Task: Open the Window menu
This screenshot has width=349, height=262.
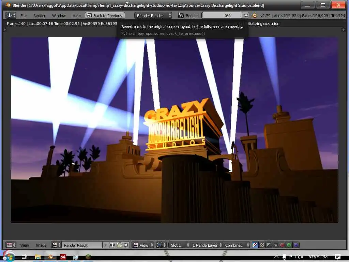Action: point(59,16)
